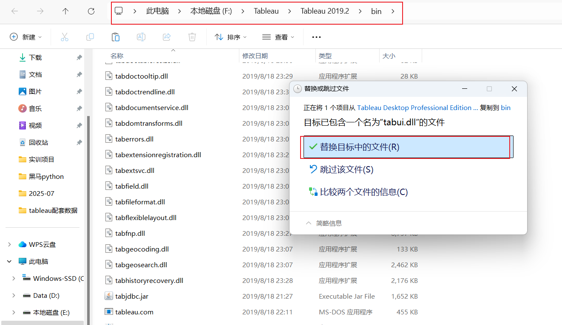Click the rename icon in toolbar
The height and width of the screenshot is (325, 562).
(141, 37)
